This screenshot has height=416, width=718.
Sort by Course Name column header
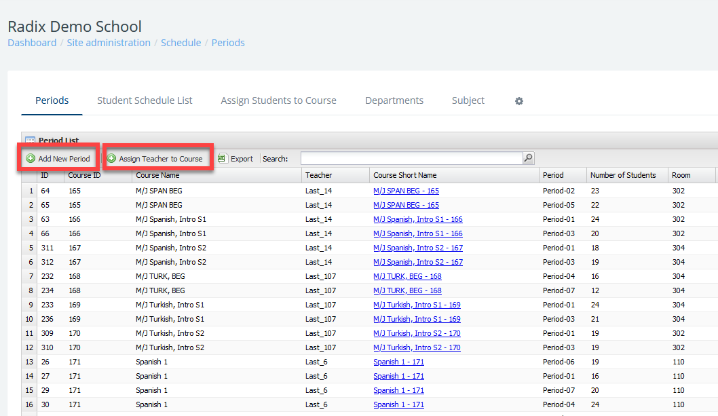[x=157, y=175]
